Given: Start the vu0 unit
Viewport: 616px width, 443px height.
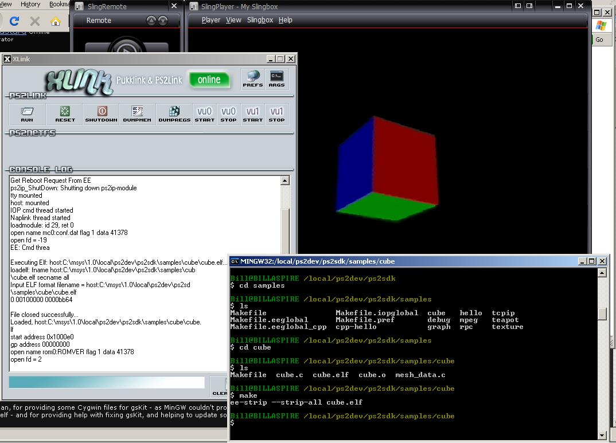Looking at the screenshot, I should 205,113.
